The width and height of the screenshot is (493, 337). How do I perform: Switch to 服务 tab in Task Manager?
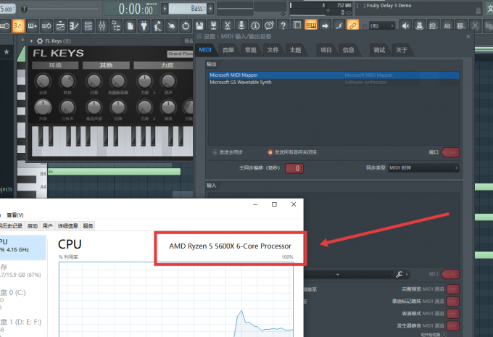(x=88, y=225)
